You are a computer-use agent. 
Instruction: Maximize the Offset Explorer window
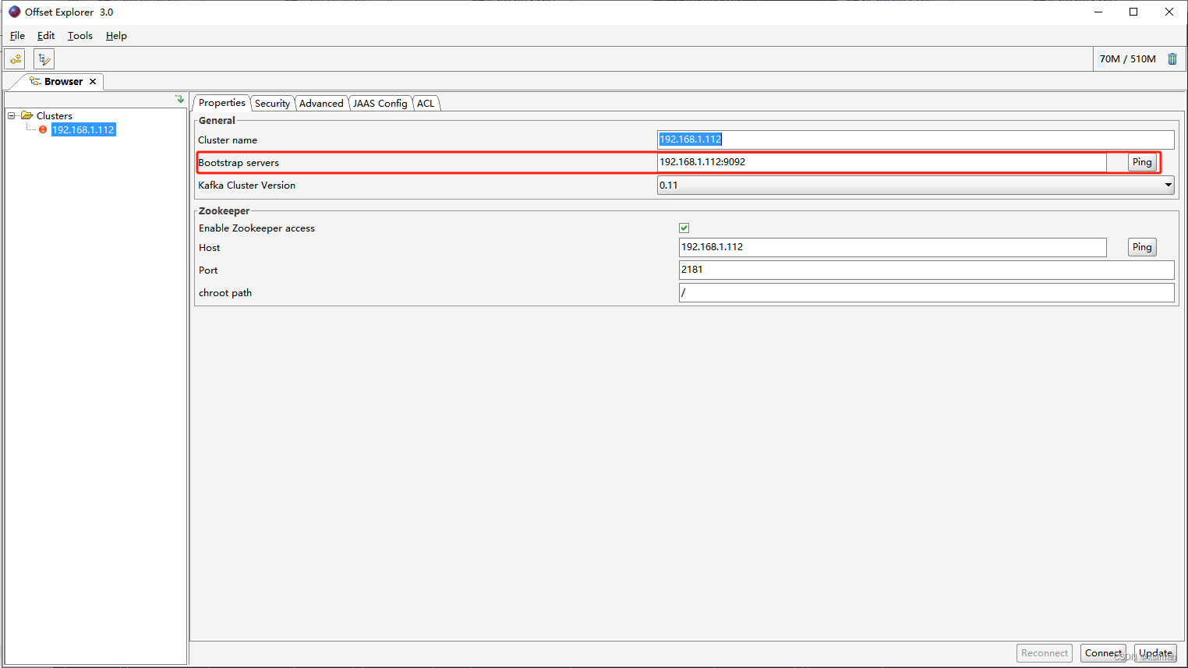click(x=1133, y=12)
